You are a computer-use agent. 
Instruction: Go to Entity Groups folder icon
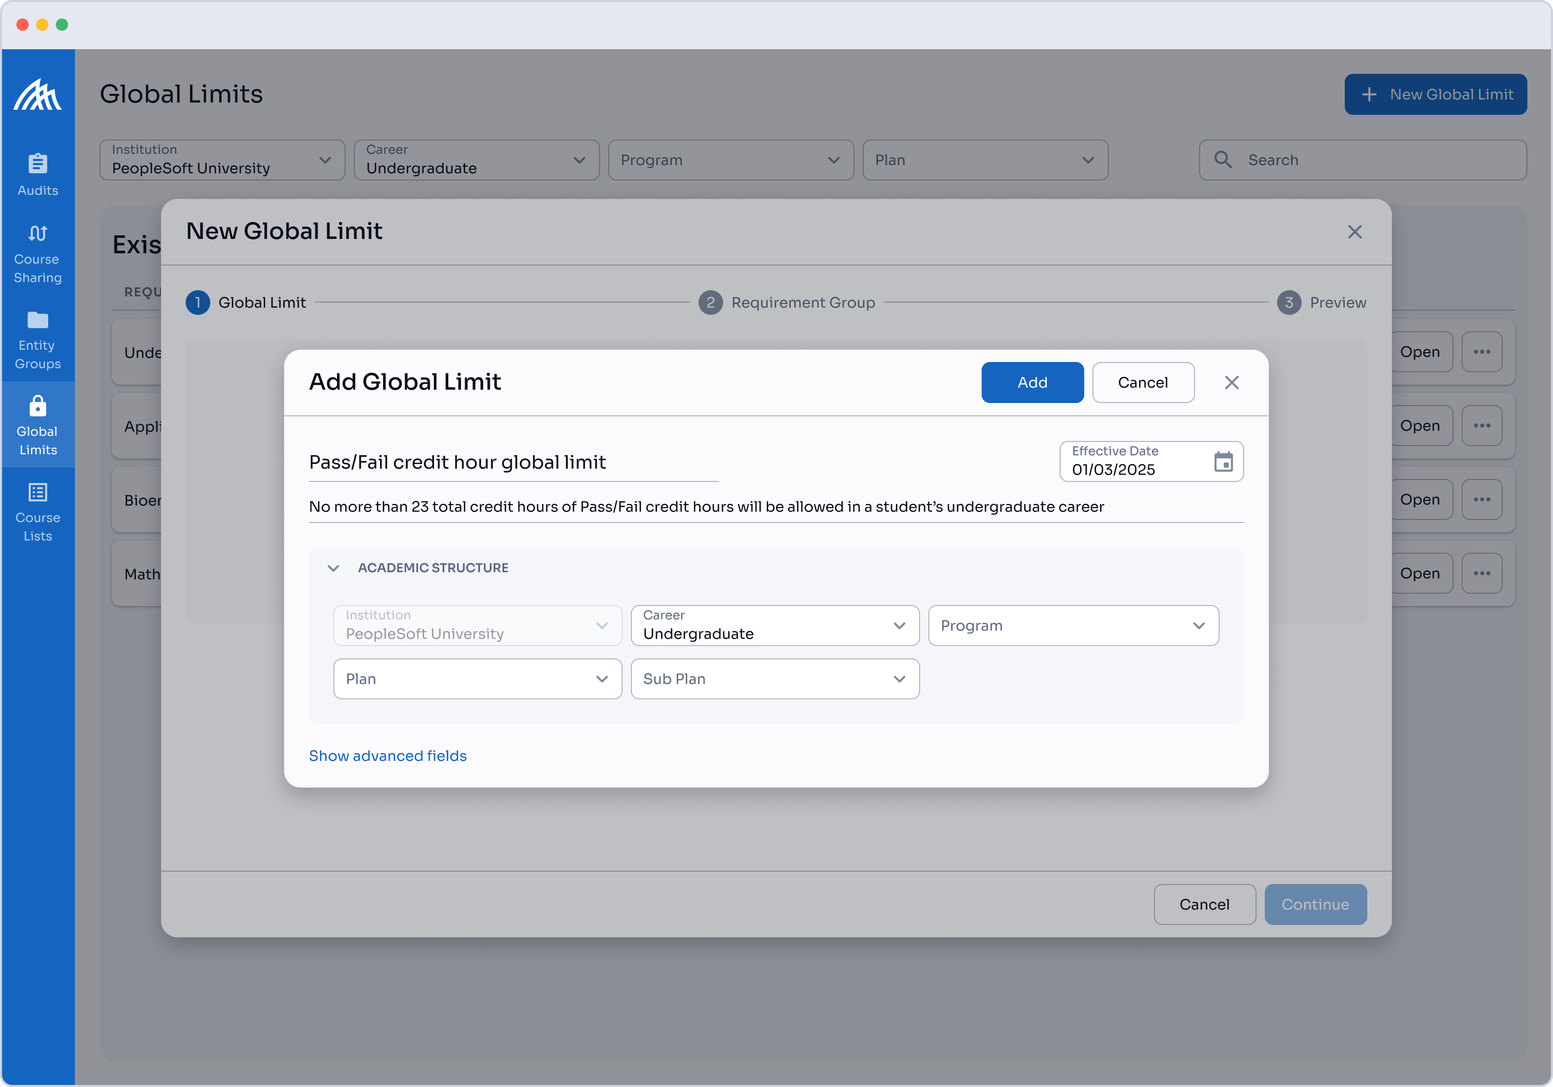pyautogui.click(x=38, y=320)
